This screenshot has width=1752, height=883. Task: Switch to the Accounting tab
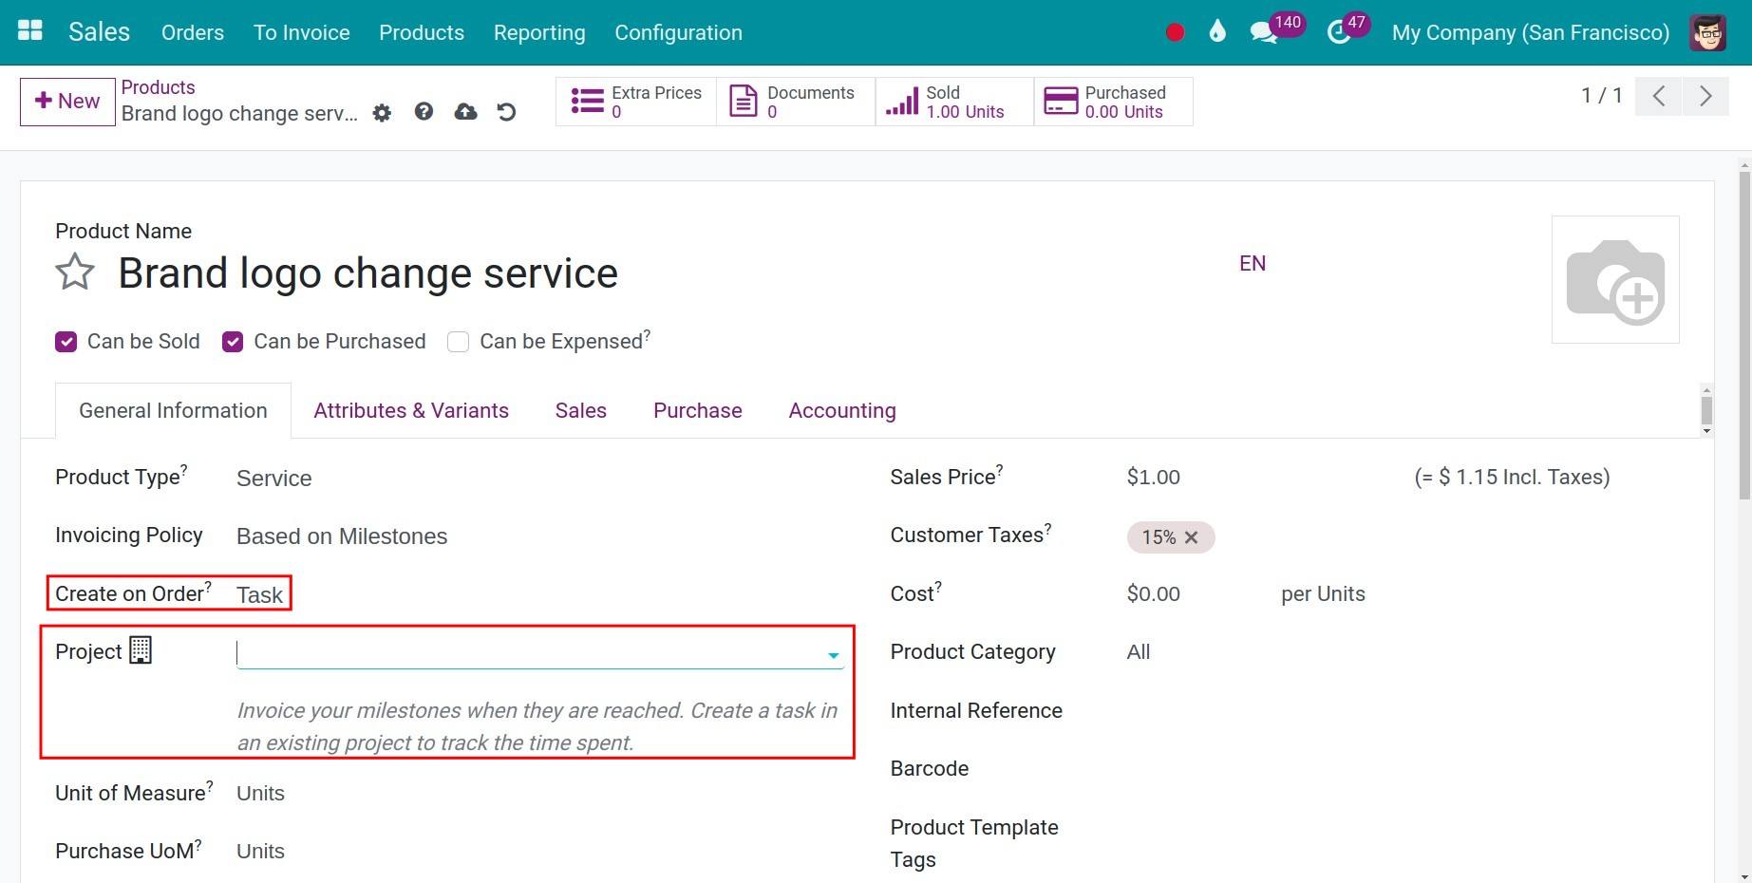841,410
